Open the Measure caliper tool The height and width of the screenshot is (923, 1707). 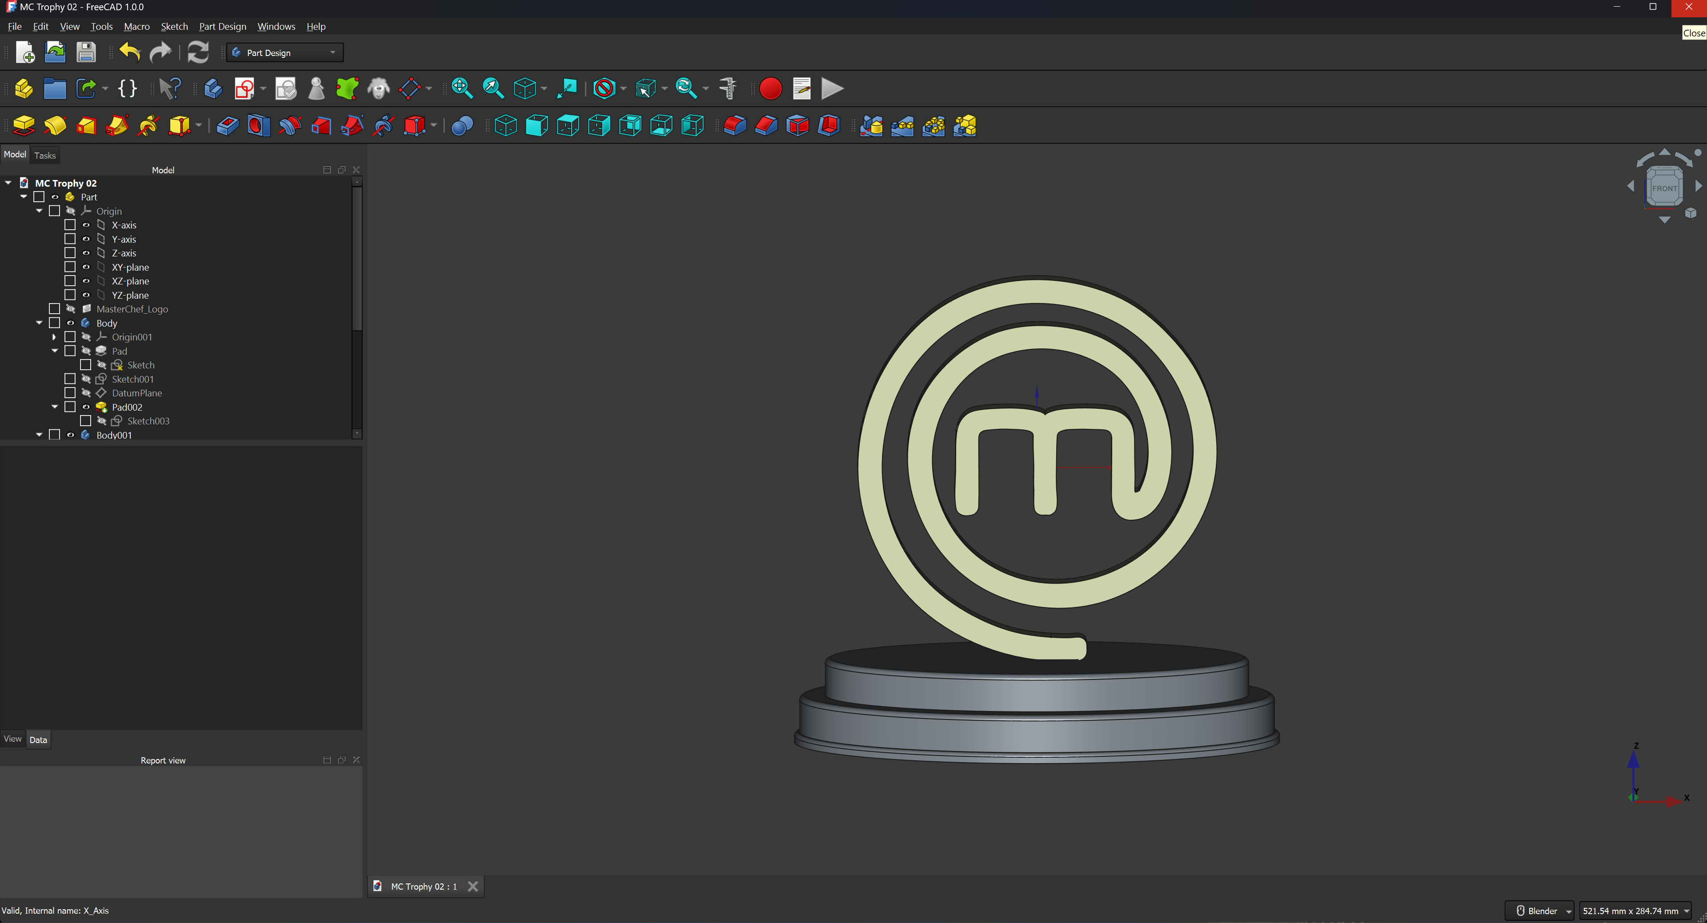728,88
